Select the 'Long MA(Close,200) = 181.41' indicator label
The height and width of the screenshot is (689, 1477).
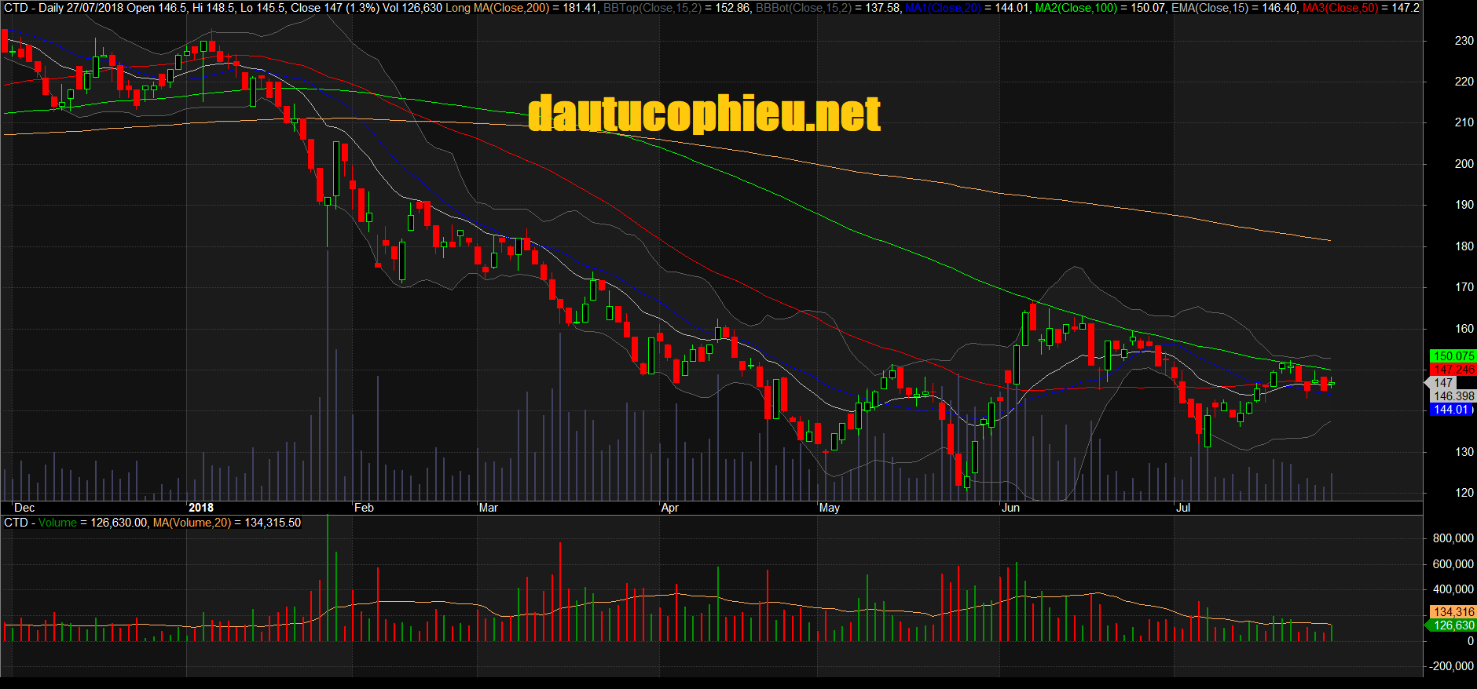pos(522,8)
